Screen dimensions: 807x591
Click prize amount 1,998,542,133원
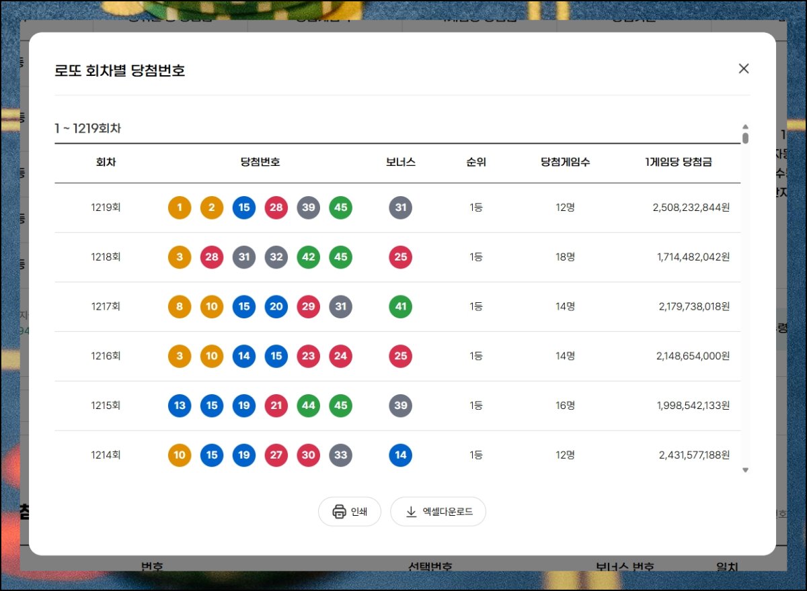693,406
